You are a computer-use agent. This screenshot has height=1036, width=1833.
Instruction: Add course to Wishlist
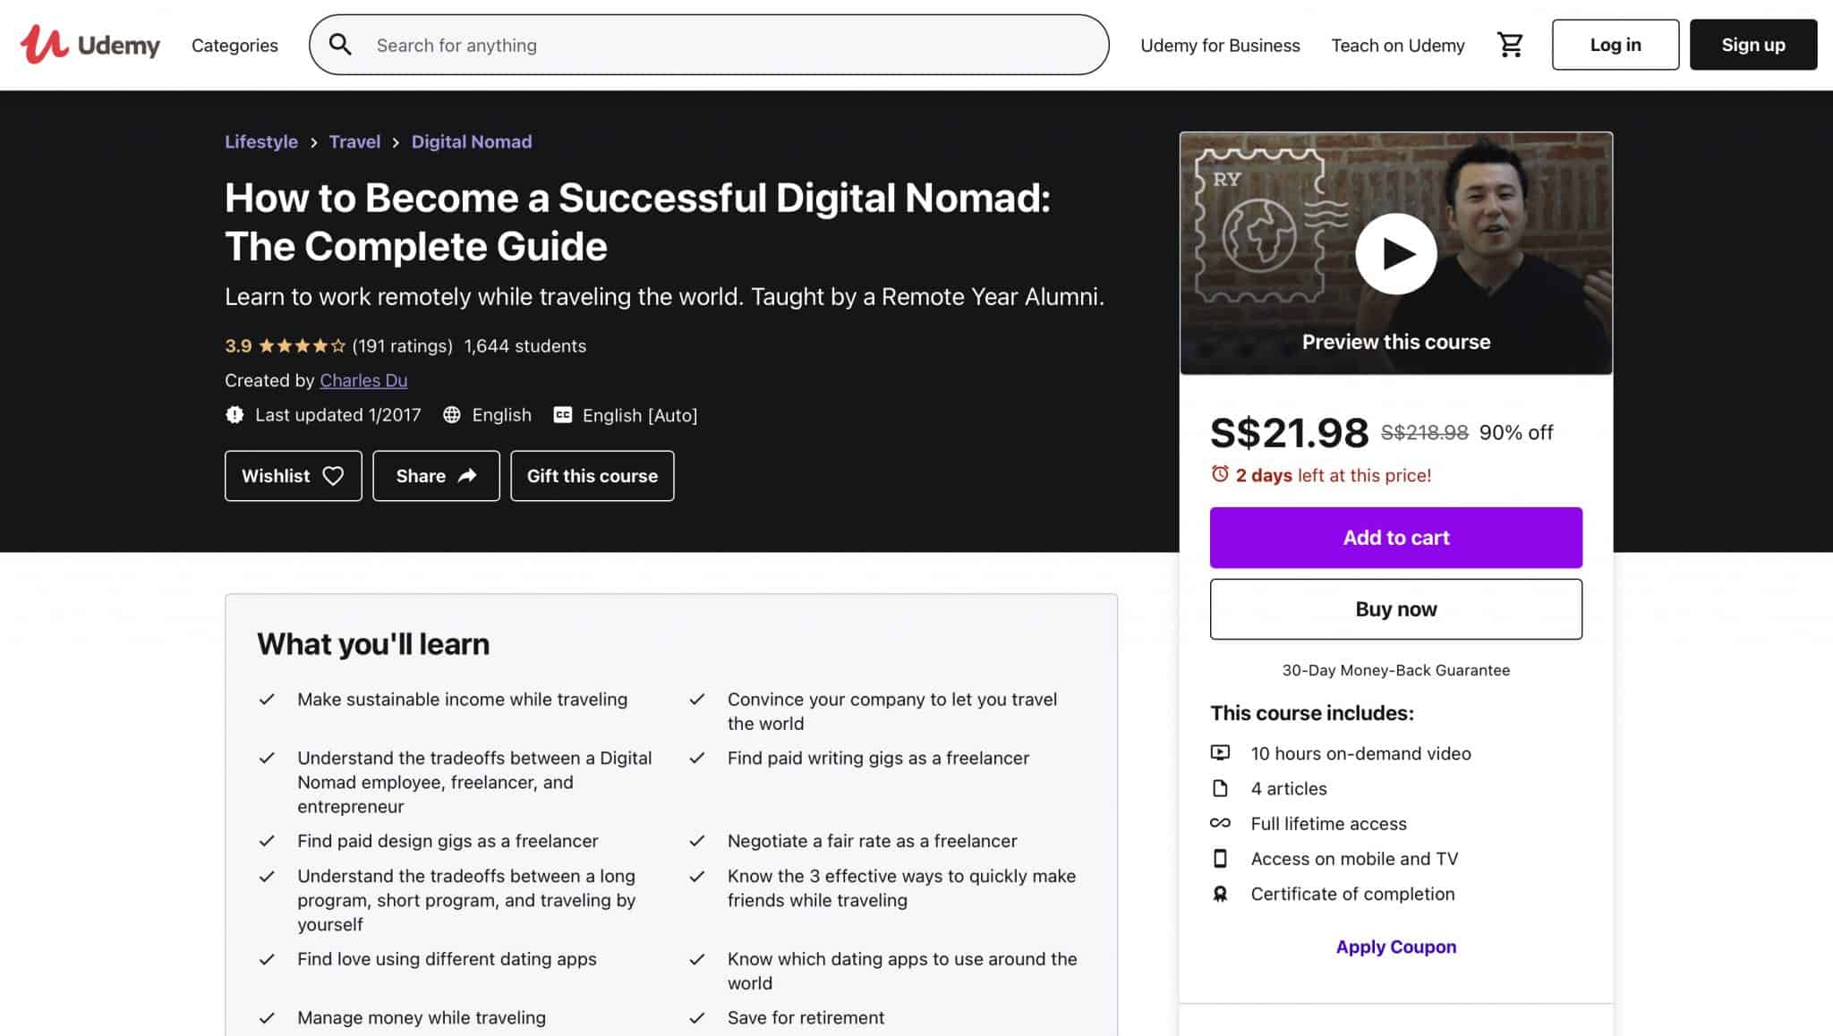[293, 476]
